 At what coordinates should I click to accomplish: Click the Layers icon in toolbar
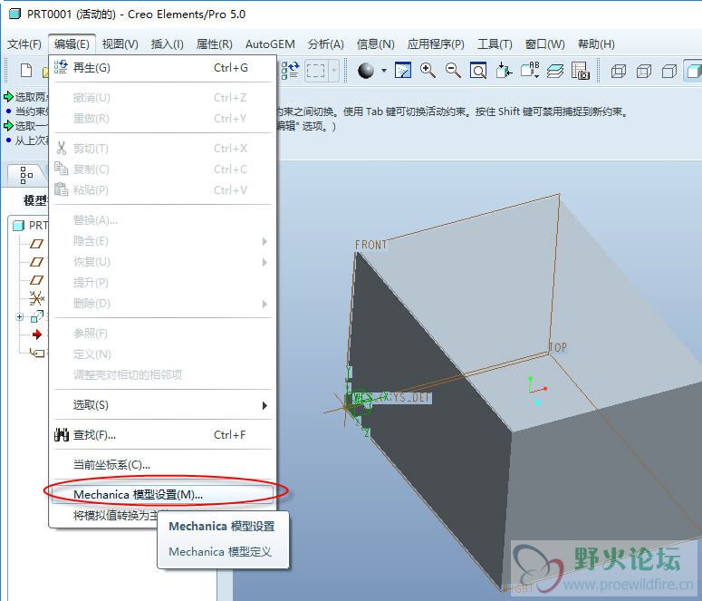(x=555, y=71)
